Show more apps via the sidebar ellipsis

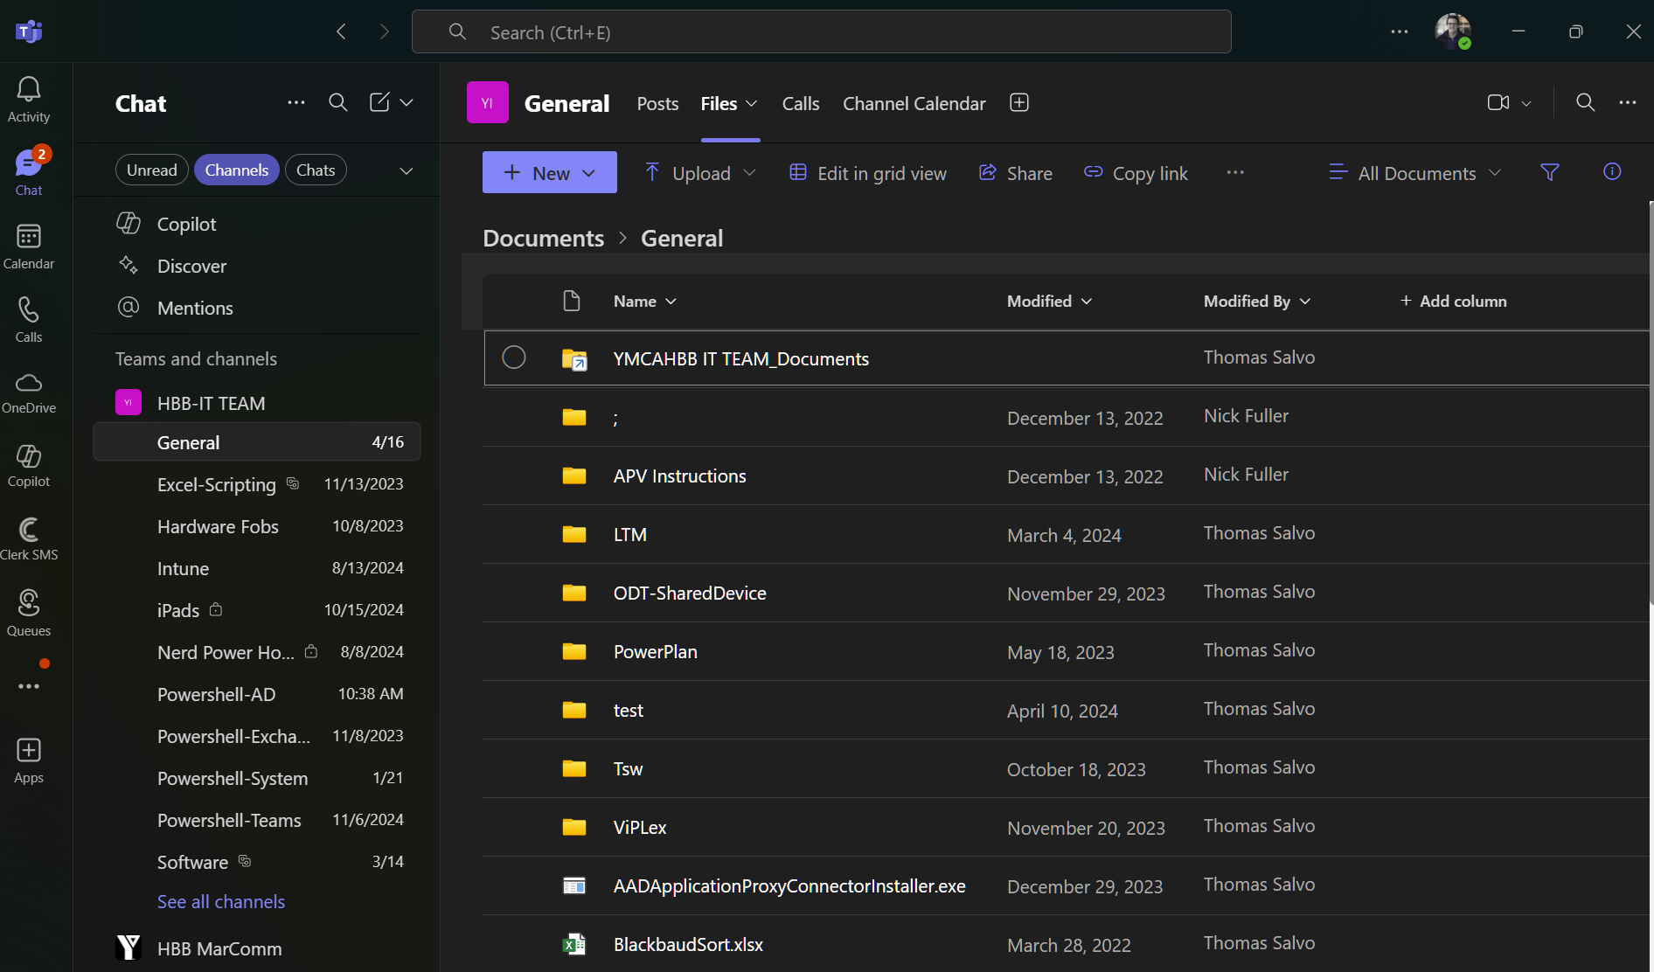point(29,686)
